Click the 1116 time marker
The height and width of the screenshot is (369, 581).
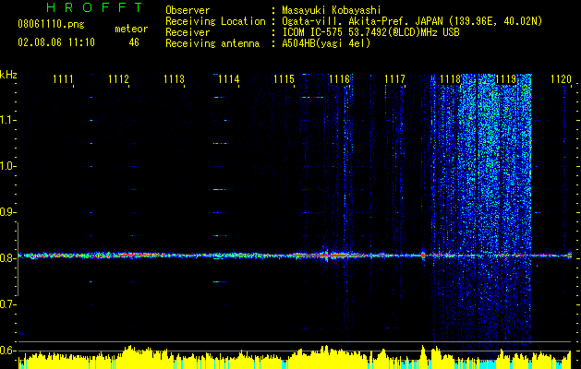coord(340,78)
